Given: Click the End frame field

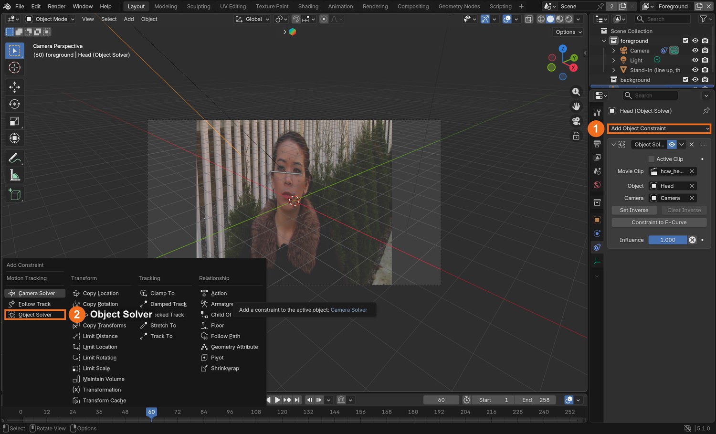Looking at the screenshot, I should click(537, 400).
